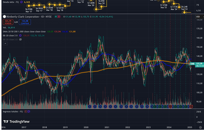
Task: Select the SMAs 20 50 200 1.000 legend
Action: [24, 32]
